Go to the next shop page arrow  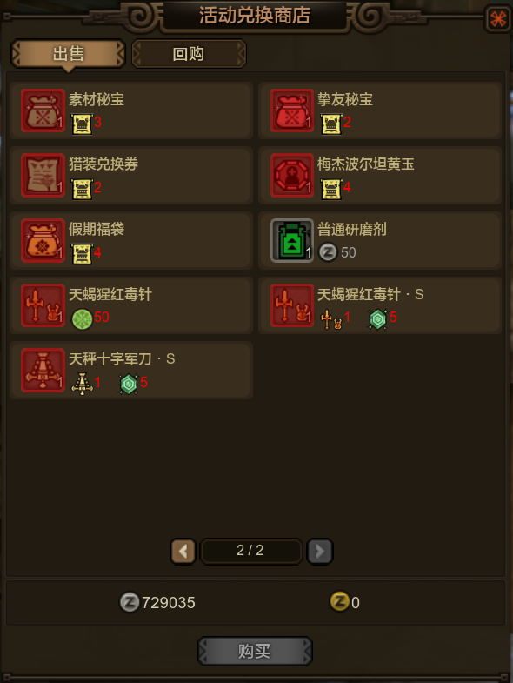coord(320,552)
